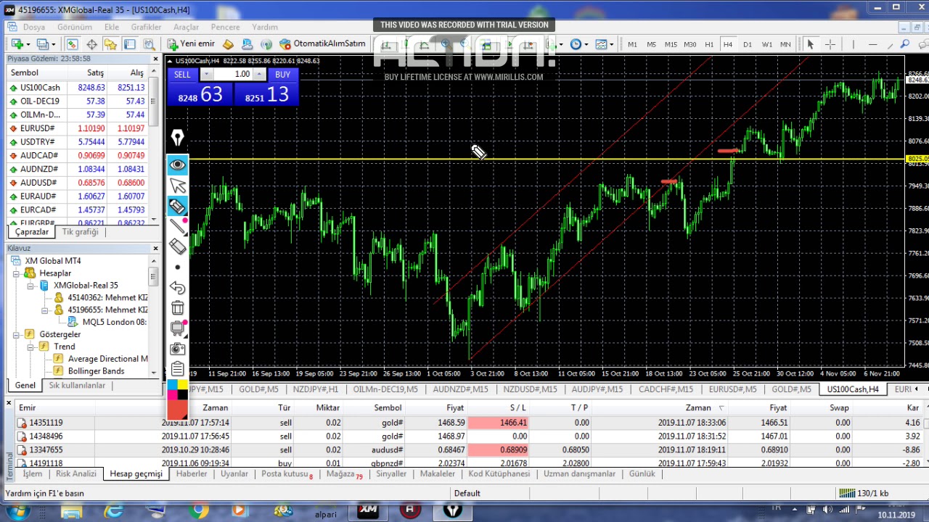Viewport: 929px width, 522px height.
Task: Switch to the Tik grafiği tab
Action: pyautogui.click(x=80, y=232)
